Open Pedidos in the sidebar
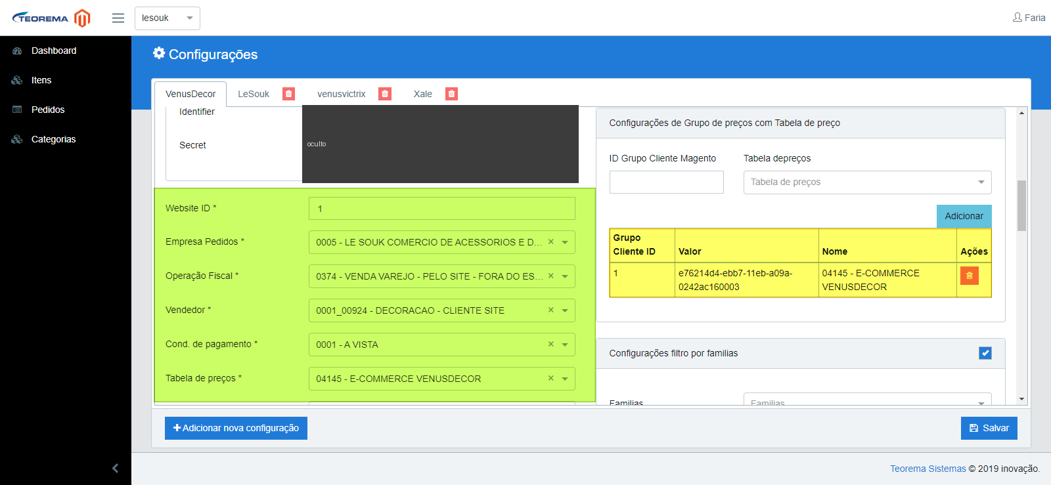1051x485 pixels. (x=48, y=110)
